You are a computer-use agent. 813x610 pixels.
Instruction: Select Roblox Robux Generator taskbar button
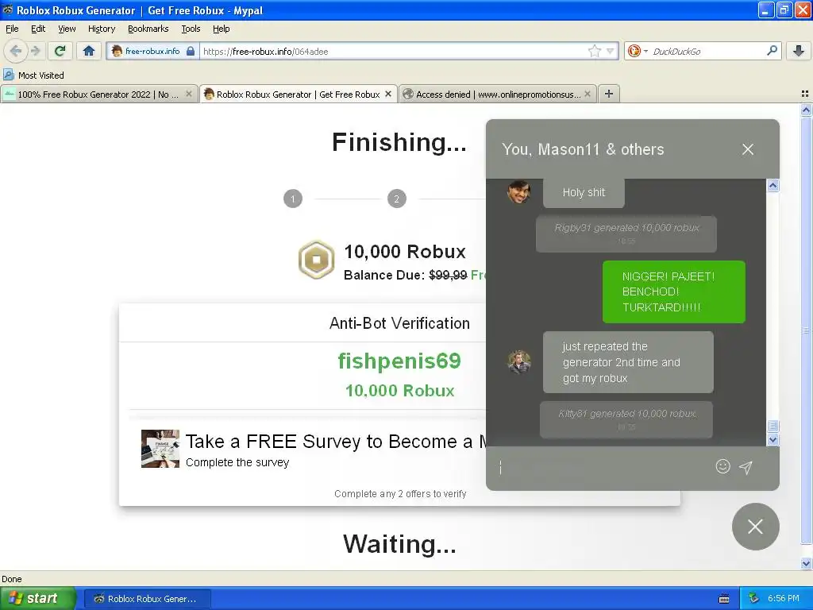(147, 599)
